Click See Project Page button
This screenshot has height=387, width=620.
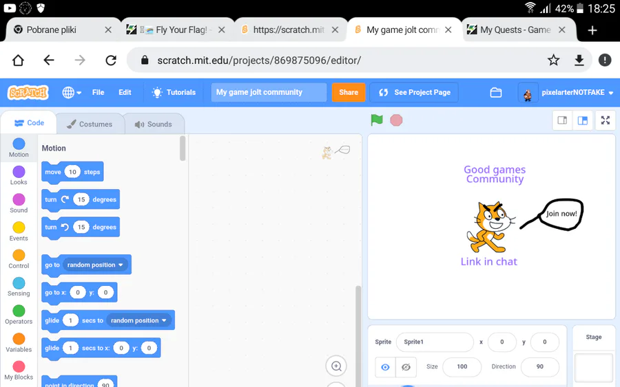(415, 92)
